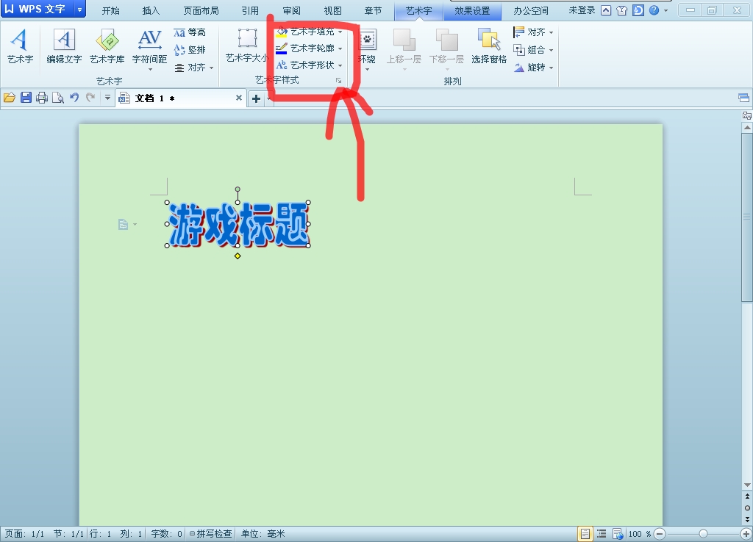
Task: Insert new WordArt with 艺术字 button
Action: [20, 46]
